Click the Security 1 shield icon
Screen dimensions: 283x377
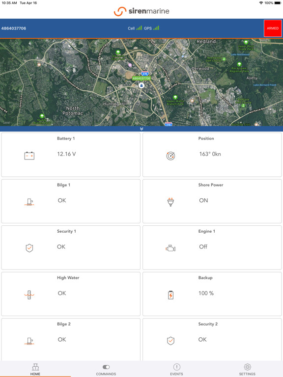29,248
